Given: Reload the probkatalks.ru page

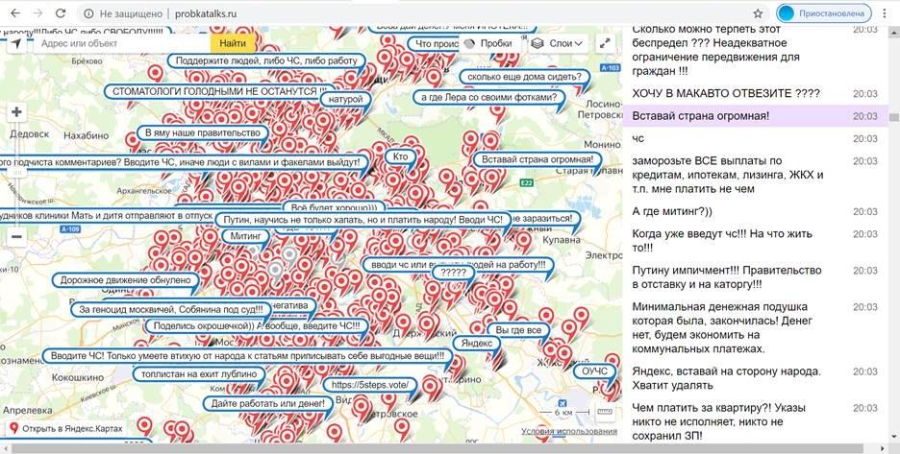Looking at the screenshot, I should (x=61, y=13).
